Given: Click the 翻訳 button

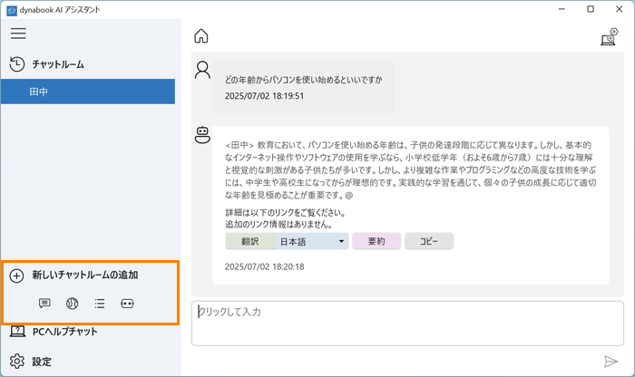Looking at the screenshot, I should [249, 241].
